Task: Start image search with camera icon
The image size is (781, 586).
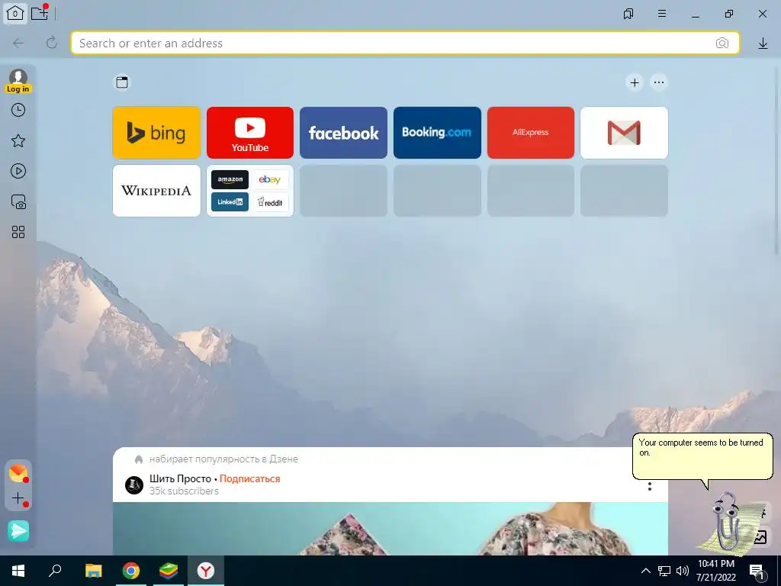Action: tap(722, 43)
